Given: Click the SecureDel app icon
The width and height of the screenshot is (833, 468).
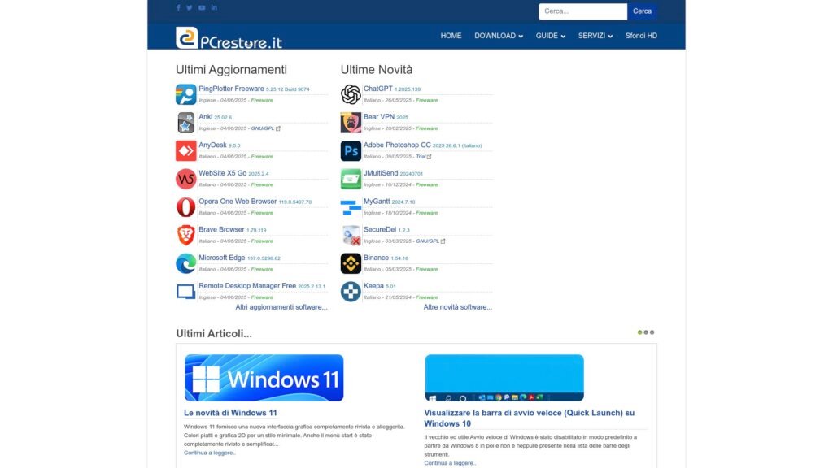Looking at the screenshot, I should tap(351, 235).
